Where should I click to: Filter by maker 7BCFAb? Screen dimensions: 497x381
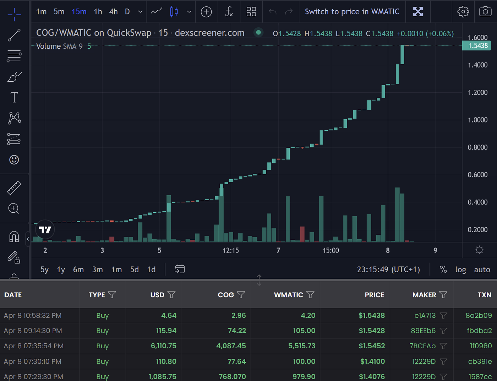443,346
